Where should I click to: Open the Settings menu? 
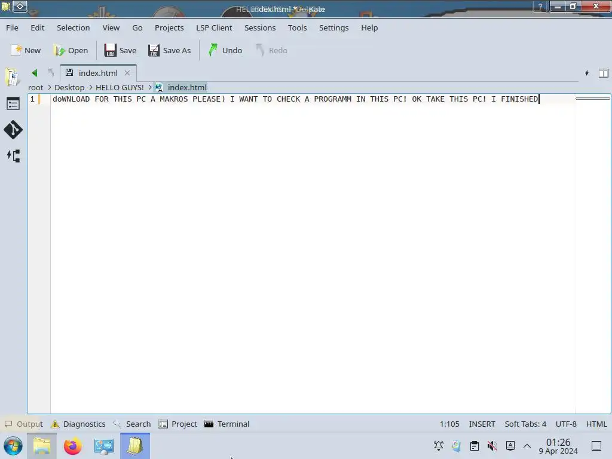[x=333, y=27]
